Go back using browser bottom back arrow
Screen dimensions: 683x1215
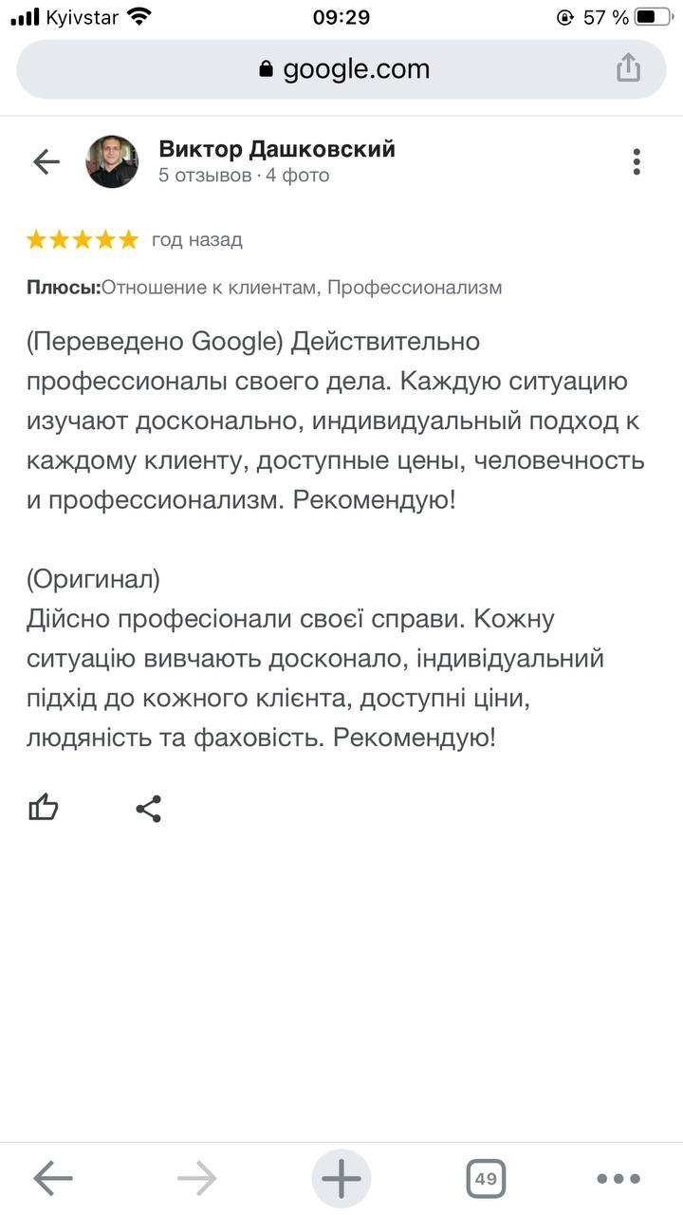pos(52,1179)
